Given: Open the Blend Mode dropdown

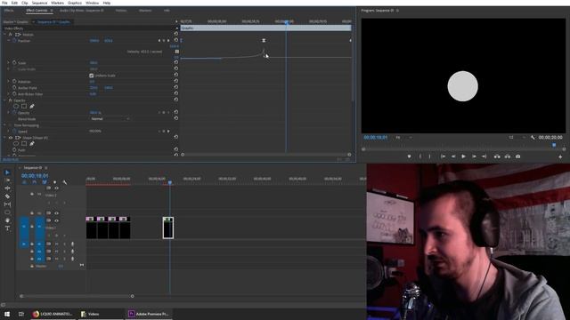Looking at the screenshot, I should coord(110,118).
